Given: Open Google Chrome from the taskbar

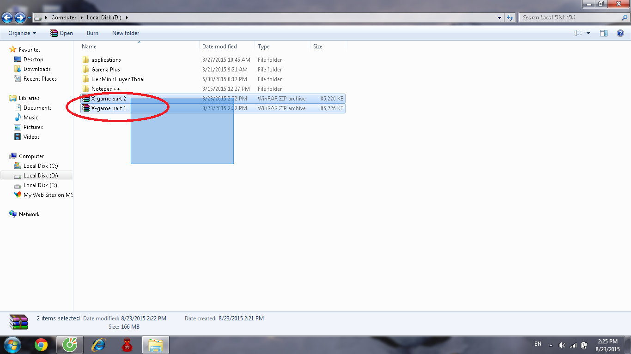Looking at the screenshot, I should coord(41,345).
